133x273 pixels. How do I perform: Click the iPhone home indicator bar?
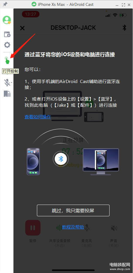point(73,270)
